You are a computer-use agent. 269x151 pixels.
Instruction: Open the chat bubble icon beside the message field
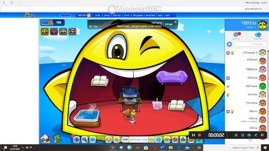158,140
